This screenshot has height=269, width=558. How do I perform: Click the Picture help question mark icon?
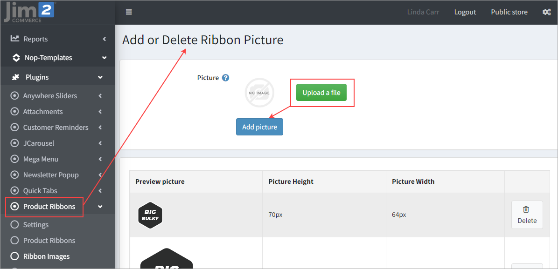225,78
